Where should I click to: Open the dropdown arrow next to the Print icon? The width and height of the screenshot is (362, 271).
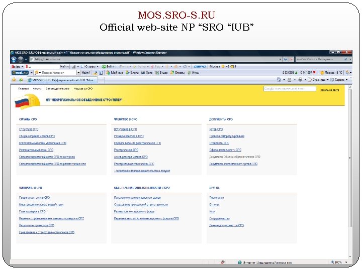click(305, 80)
